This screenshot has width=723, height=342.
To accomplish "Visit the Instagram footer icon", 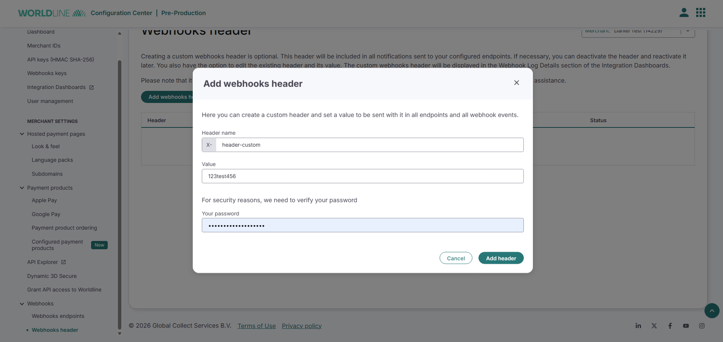I will (701, 326).
